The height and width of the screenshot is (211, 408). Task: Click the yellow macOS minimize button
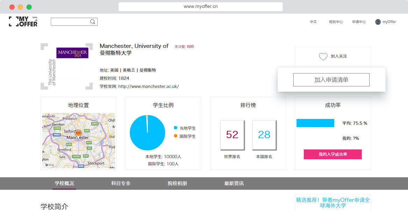click(x=21, y=7)
